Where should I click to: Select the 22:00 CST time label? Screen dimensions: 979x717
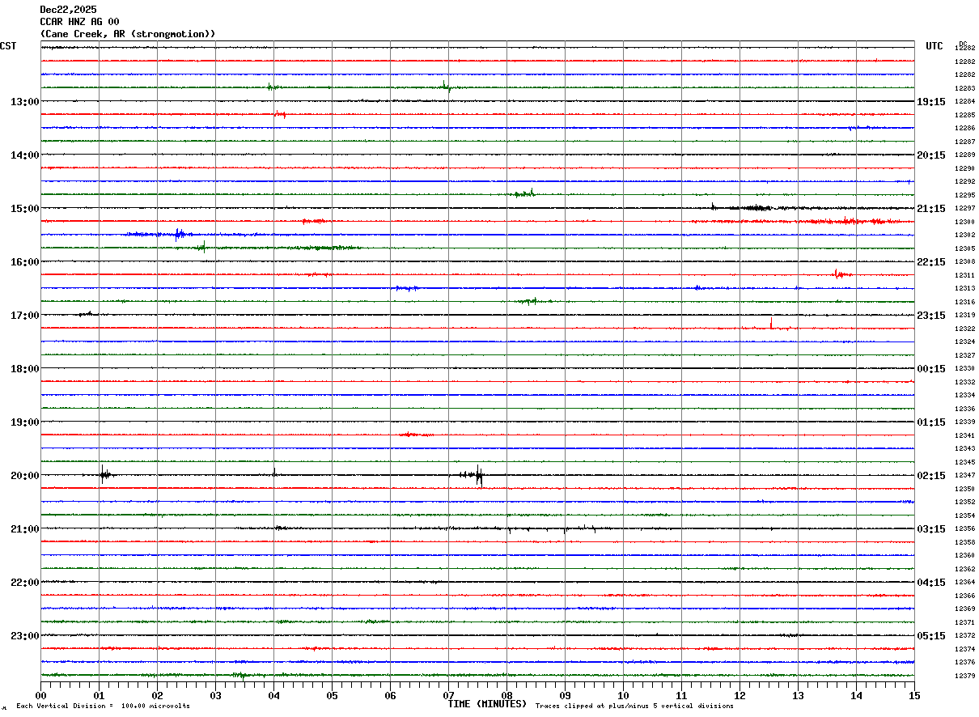(24, 582)
